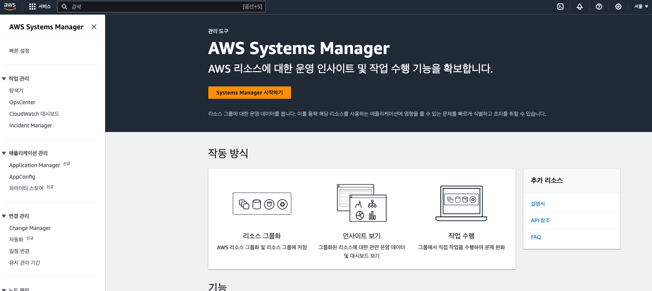The width and height of the screenshot is (652, 291).
Task: Open the 설명서 documentation link
Action: tap(538, 204)
